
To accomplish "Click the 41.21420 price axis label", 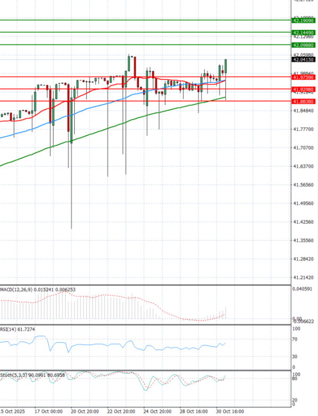I will 303,278.
